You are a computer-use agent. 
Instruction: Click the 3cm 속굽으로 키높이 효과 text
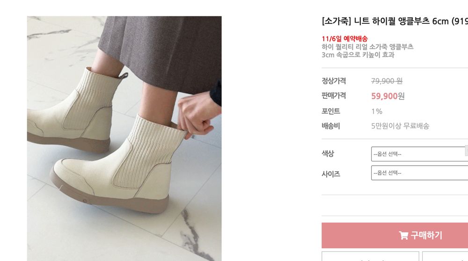pyautogui.click(x=358, y=55)
